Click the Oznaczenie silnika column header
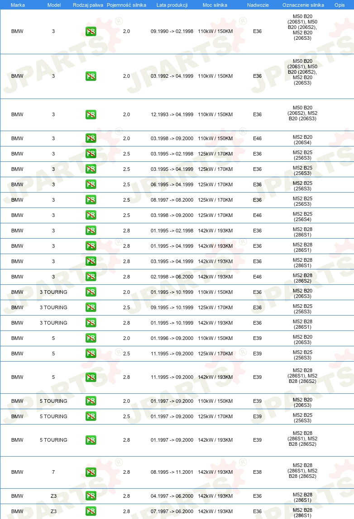Screen dimensions: 354x519 click(x=303, y=5)
